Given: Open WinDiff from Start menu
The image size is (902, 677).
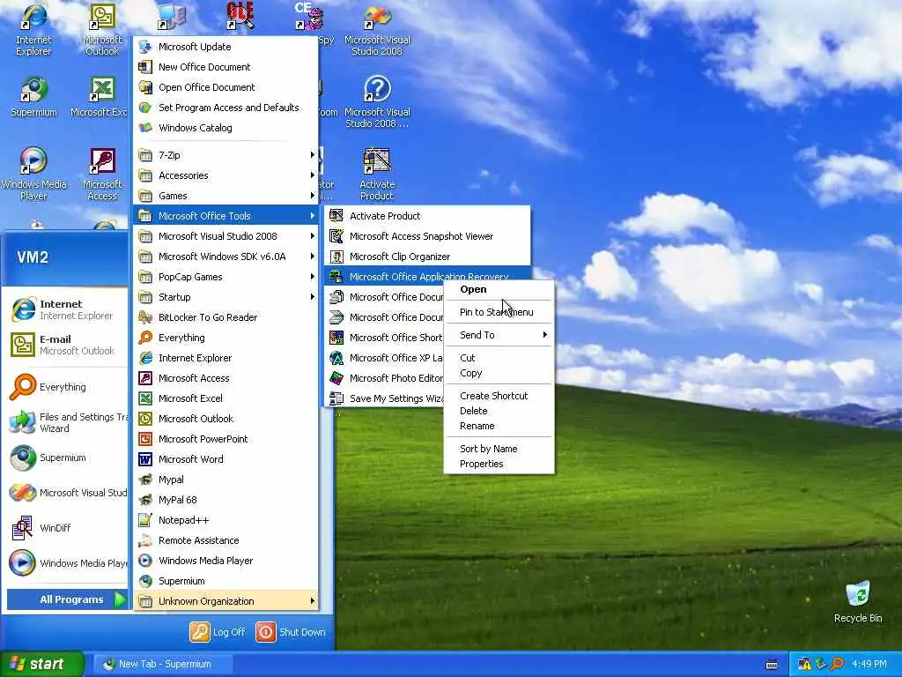Looking at the screenshot, I should tap(66, 528).
